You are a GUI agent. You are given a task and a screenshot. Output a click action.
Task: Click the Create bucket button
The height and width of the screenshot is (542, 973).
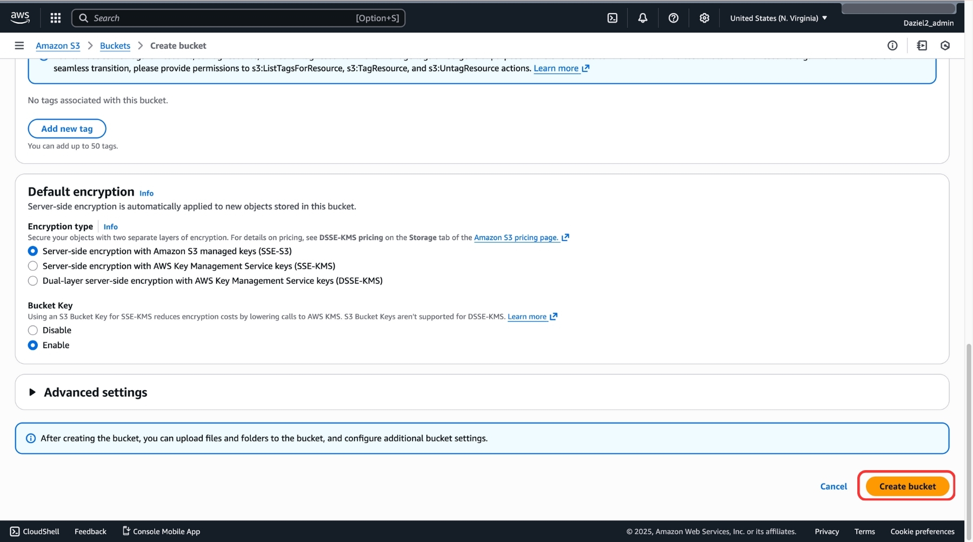click(907, 486)
